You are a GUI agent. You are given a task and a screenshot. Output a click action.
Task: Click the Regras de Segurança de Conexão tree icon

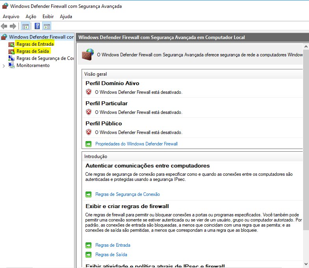tap(11, 58)
